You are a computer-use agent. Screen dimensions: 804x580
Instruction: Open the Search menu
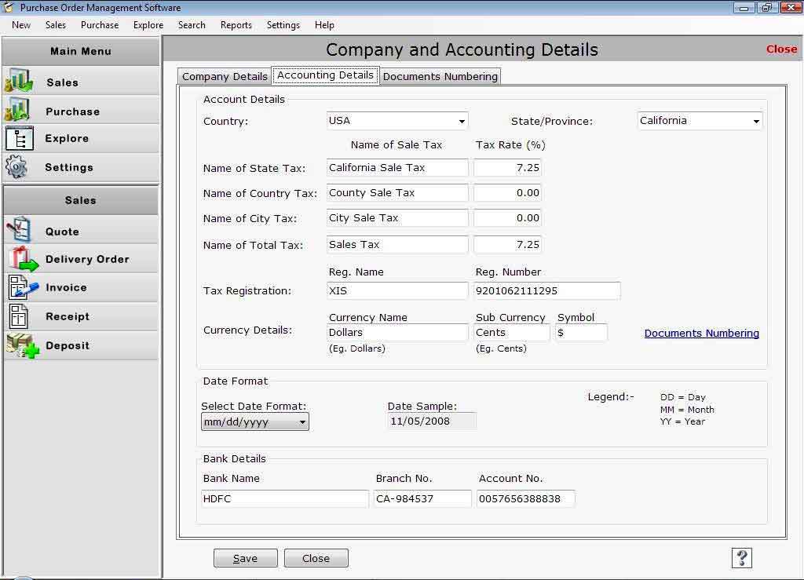pos(192,24)
